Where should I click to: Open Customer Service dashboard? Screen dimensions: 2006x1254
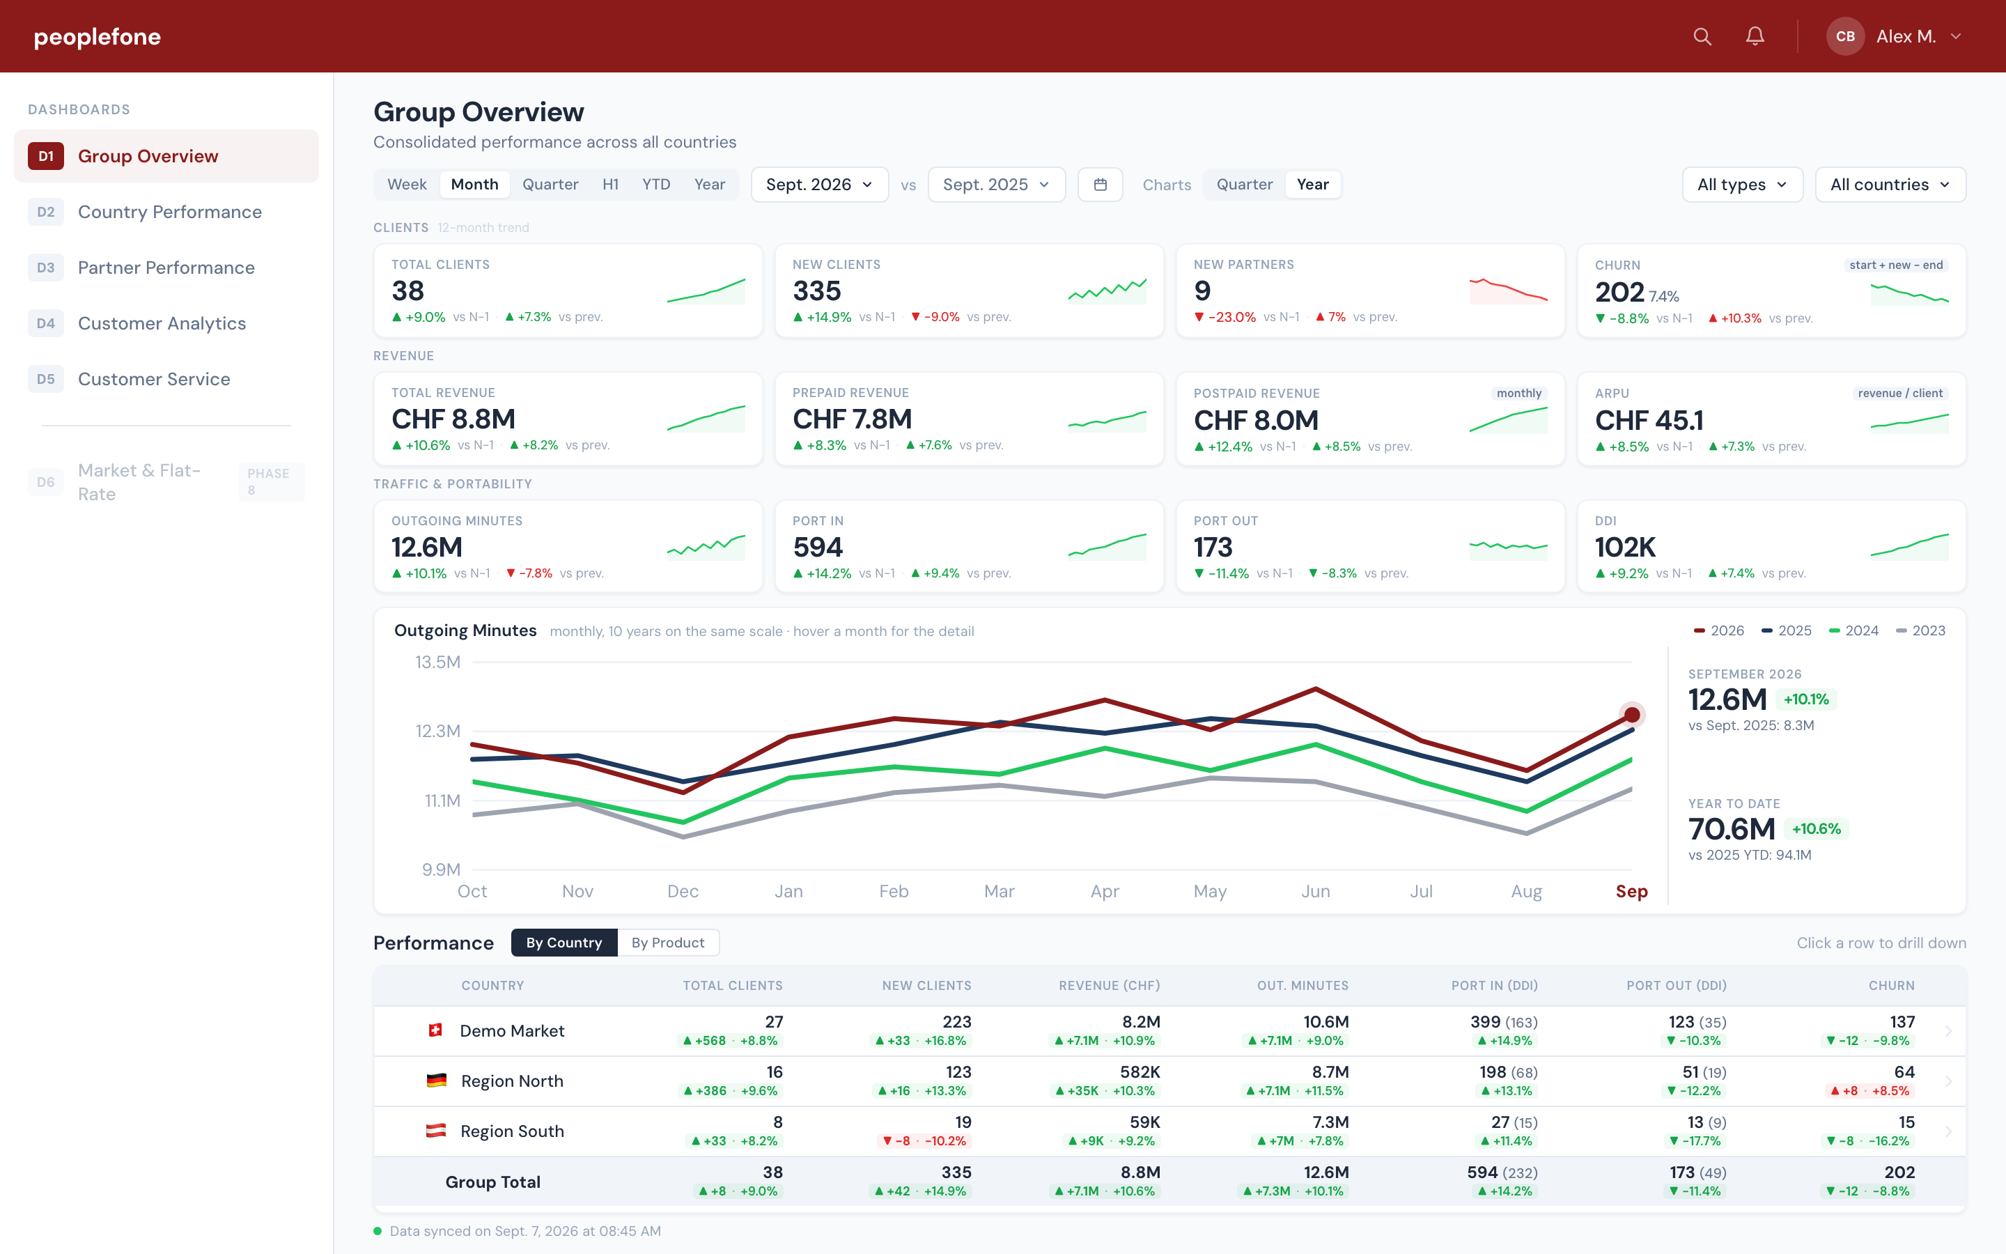coord(166,379)
